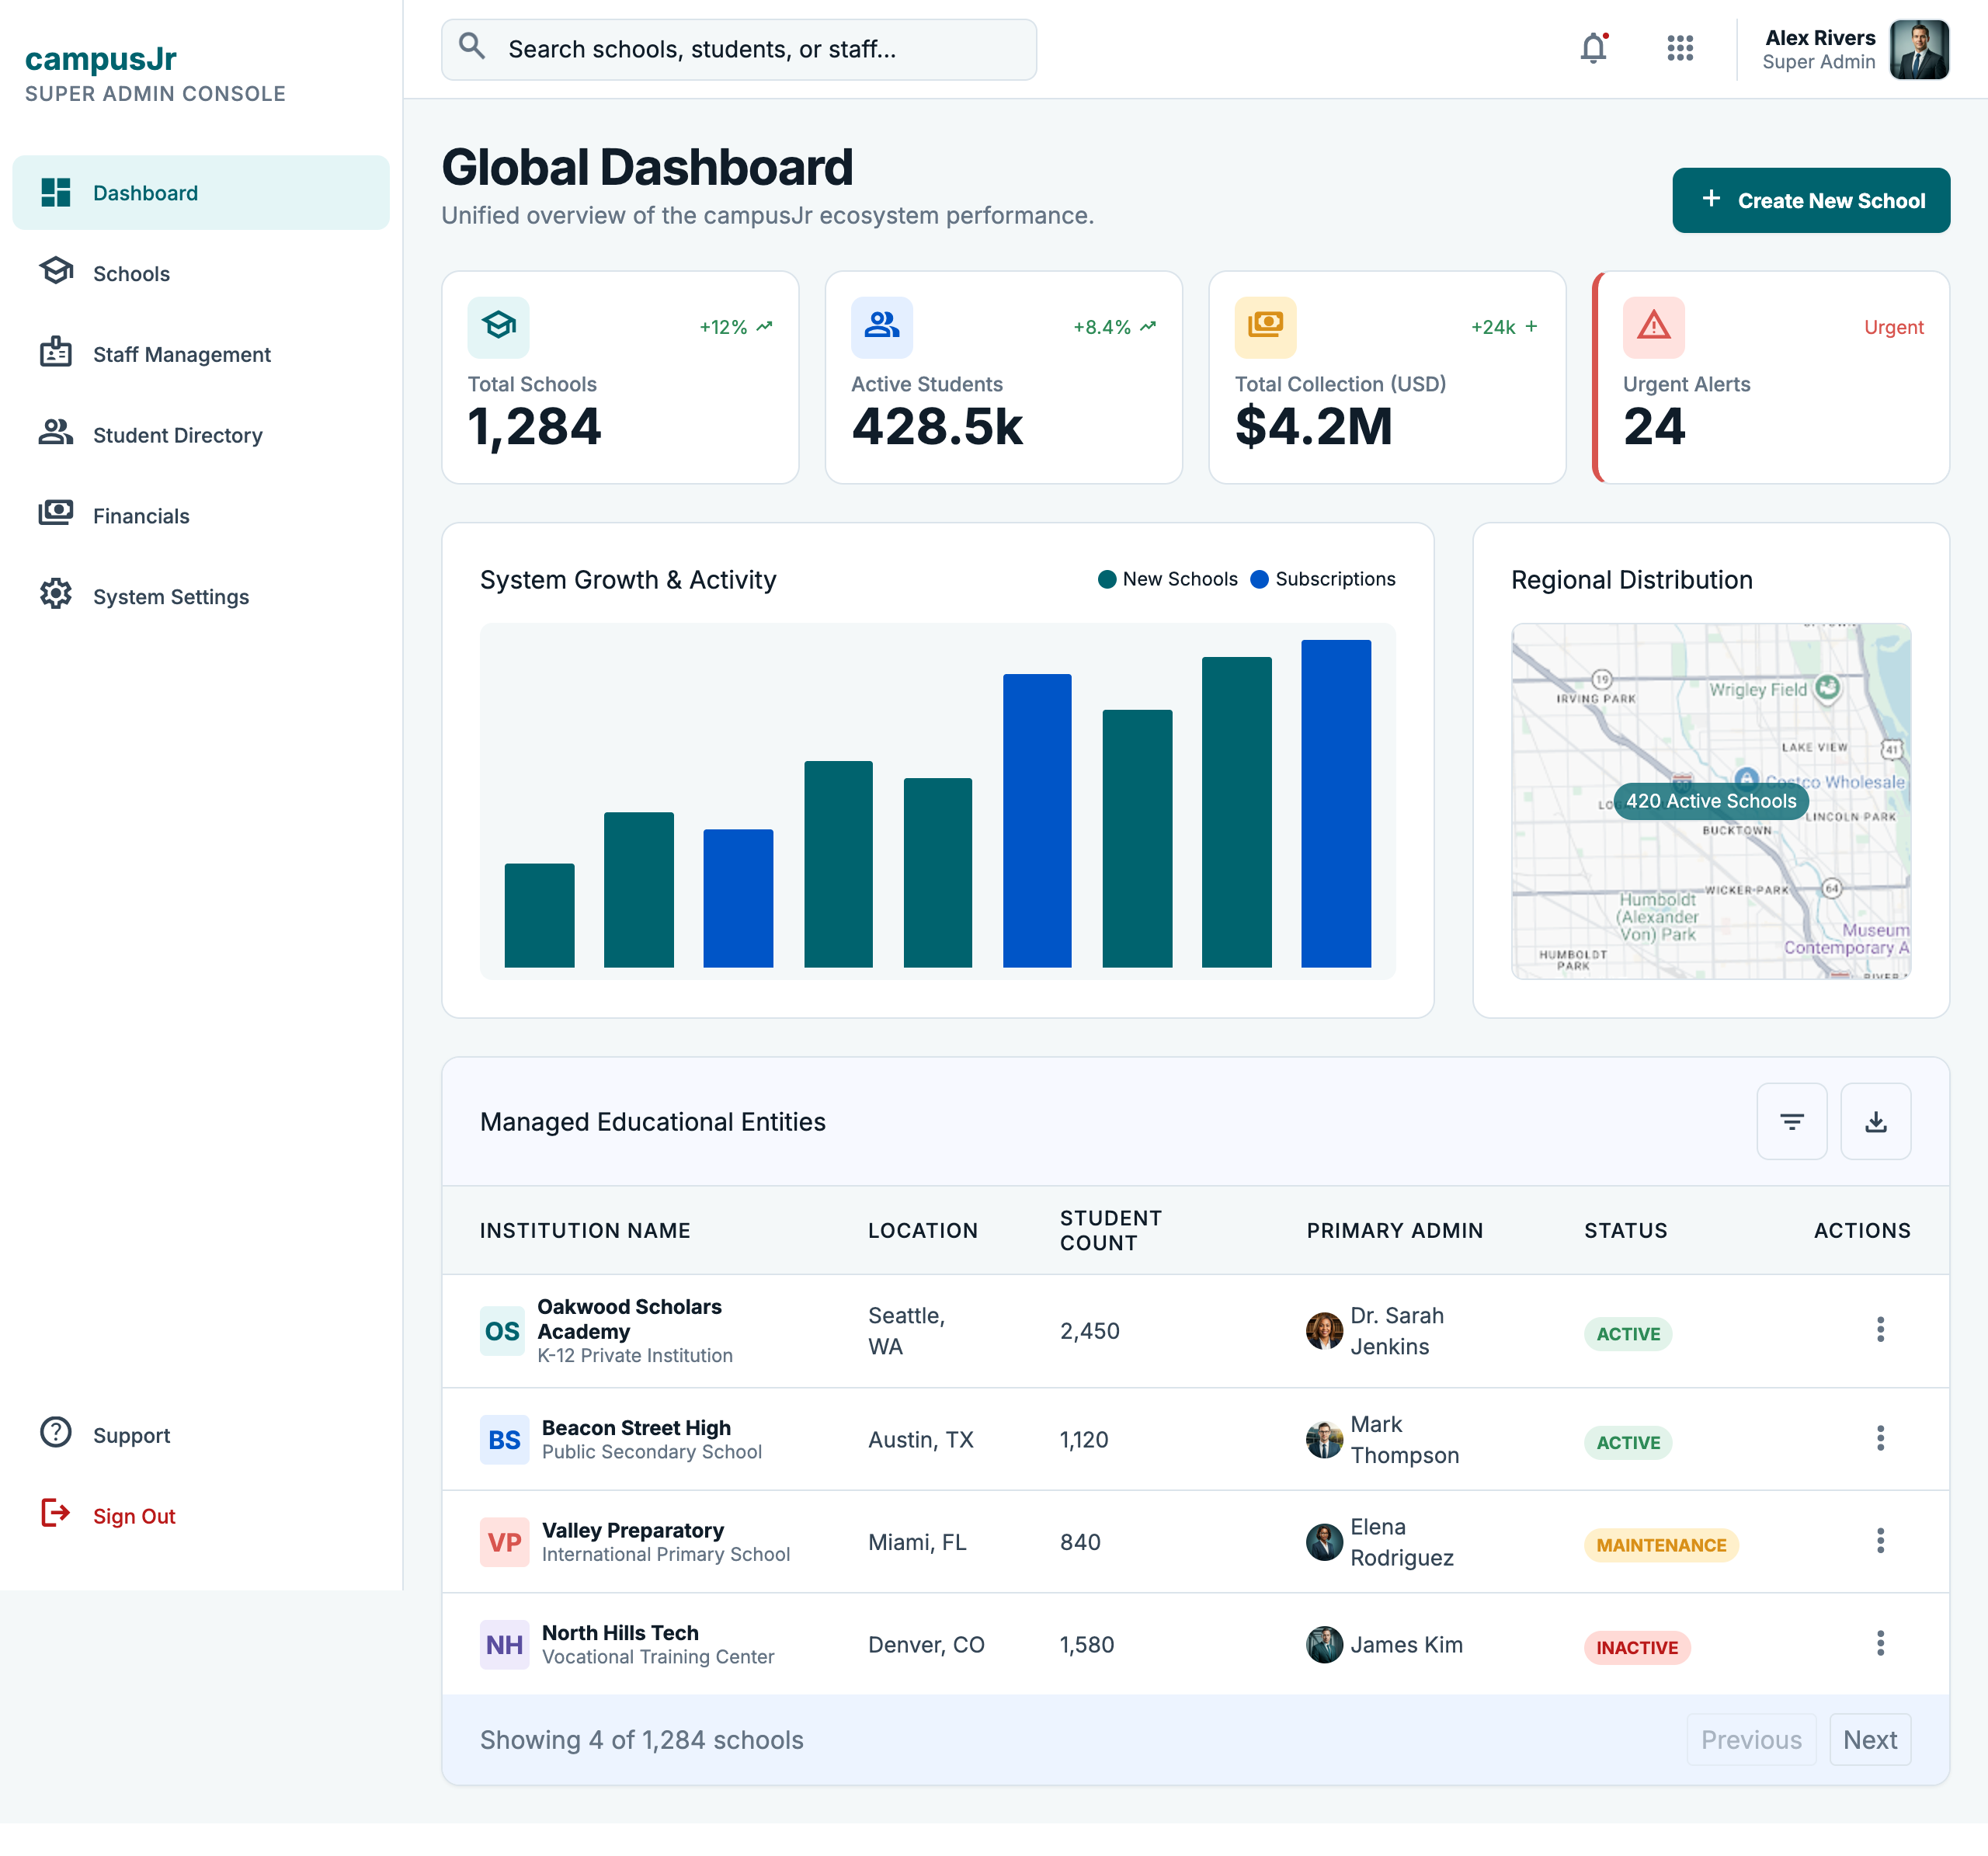Sort by Student Count column
Image resolution: width=1988 pixels, height=1856 pixels.
[x=1110, y=1230]
